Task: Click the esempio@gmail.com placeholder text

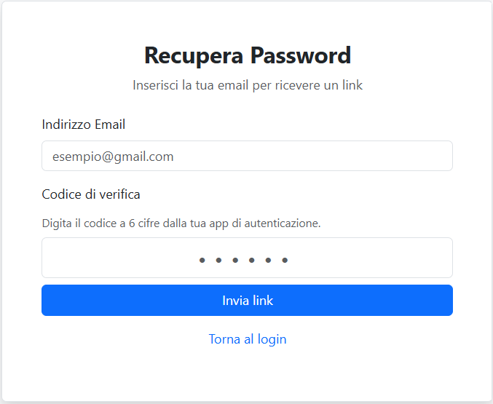Action: coord(113,156)
